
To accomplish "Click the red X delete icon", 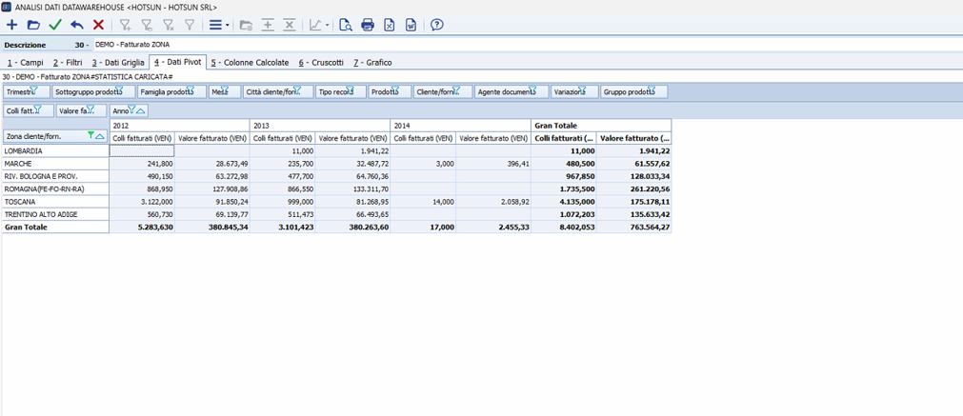I will tap(98, 25).
